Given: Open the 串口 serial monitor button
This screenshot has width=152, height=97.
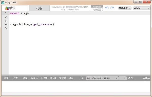Looking at the screenshot, I should point(131,78).
